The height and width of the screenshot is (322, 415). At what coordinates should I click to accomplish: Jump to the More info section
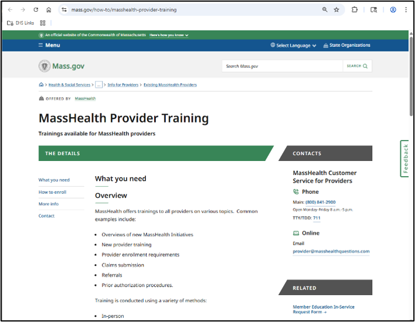click(x=49, y=204)
